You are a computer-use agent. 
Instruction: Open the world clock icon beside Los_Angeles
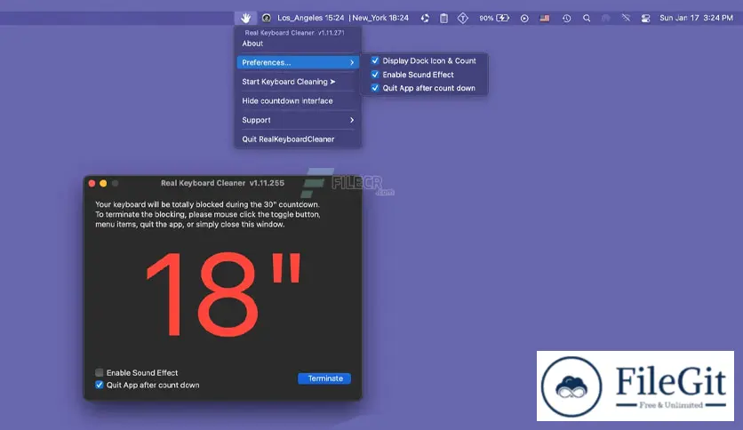267,18
